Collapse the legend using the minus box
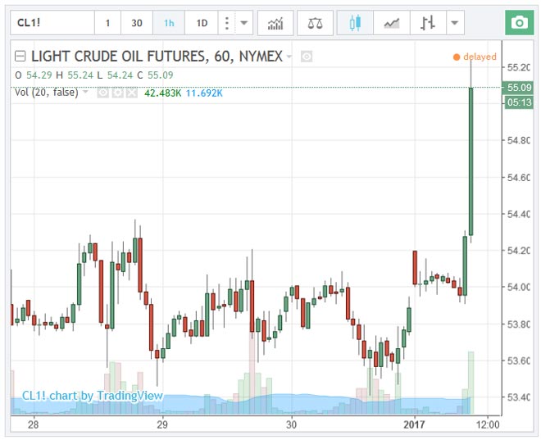 pos(20,57)
